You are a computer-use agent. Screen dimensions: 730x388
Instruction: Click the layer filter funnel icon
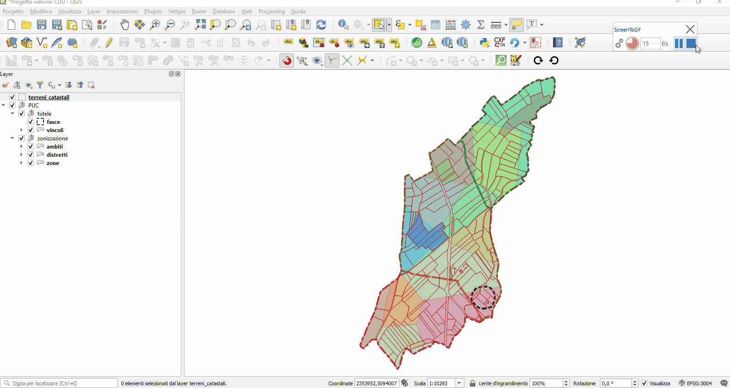(40, 85)
